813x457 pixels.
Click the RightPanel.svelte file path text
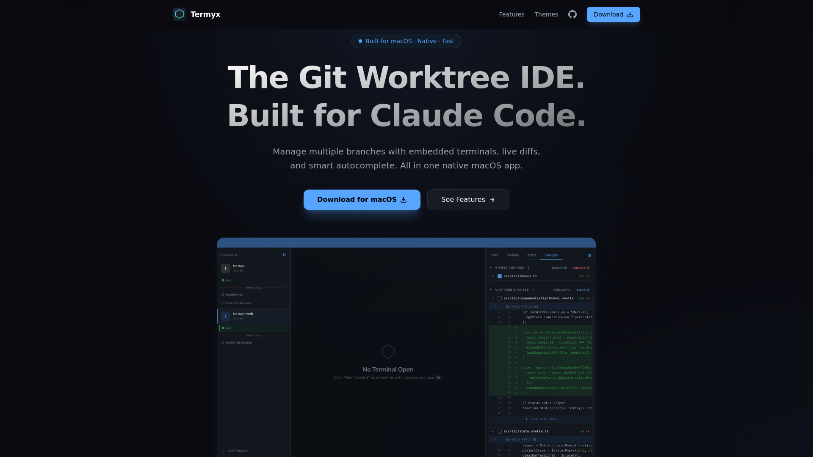(x=539, y=298)
